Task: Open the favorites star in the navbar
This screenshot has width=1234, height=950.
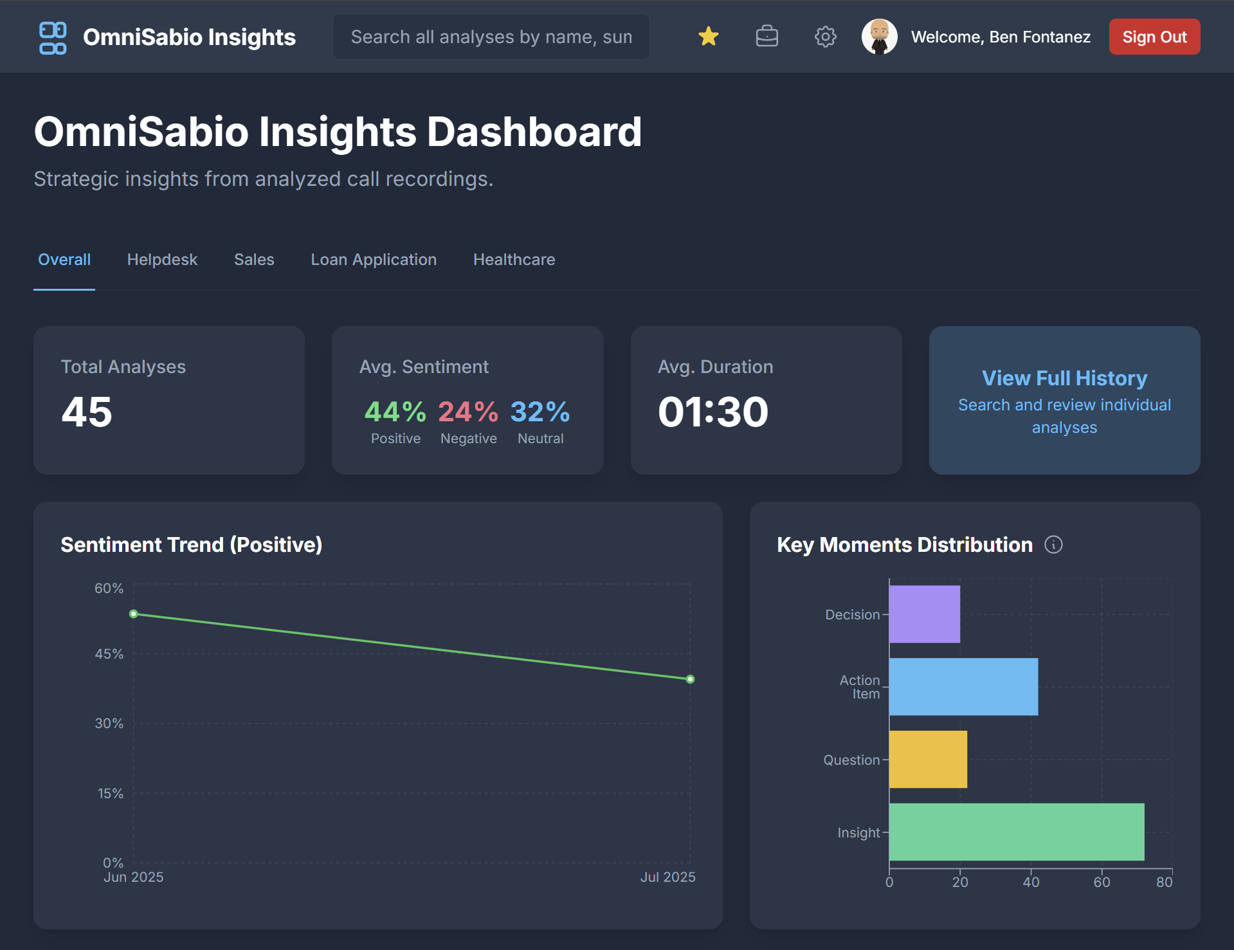Action: [707, 37]
